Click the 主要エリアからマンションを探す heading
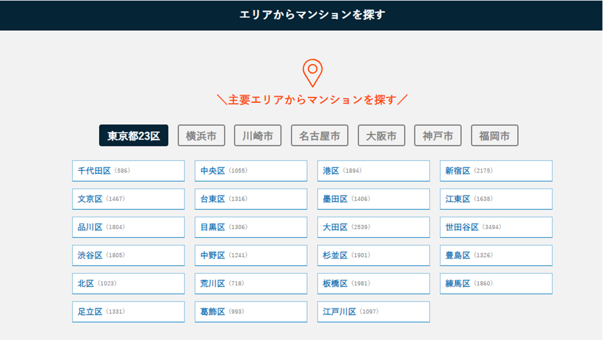This screenshot has width=603, height=340. click(312, 100)
